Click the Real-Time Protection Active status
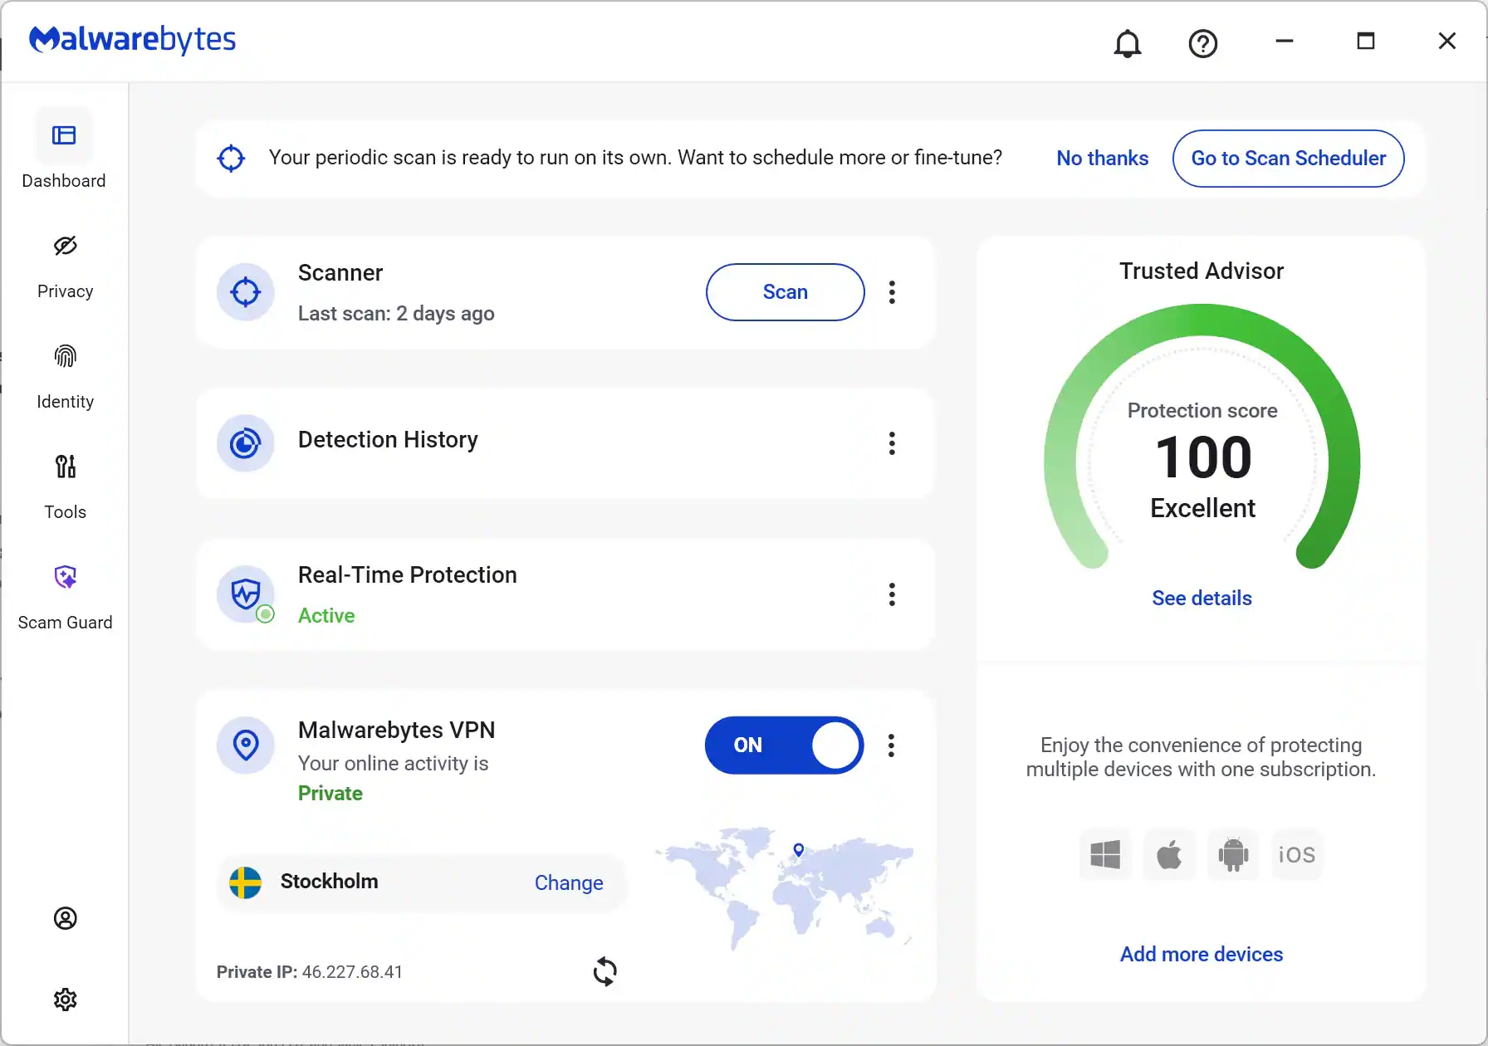This screenshot has height=1046, width=1488. pyautogui.click(x=326, y=616)
